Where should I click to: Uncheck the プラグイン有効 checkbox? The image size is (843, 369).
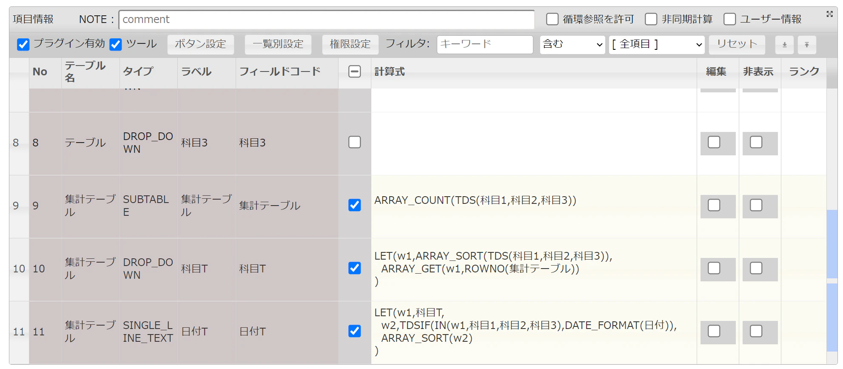tap(23, 44)
